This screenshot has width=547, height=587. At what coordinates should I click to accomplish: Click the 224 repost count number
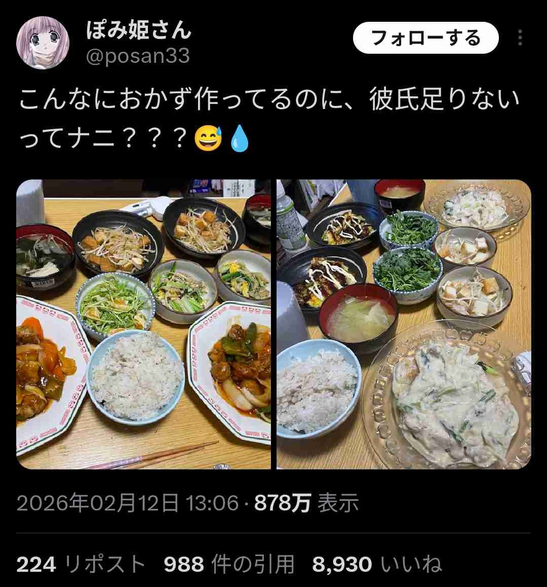tap(36, 565)
